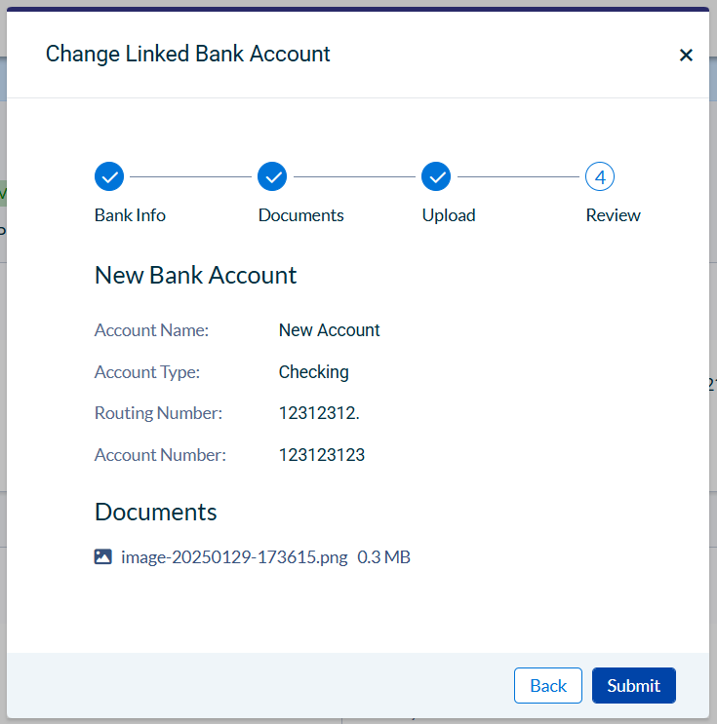This screenshot has width=717, height=724.
Task: Click the 0.3 MB file size
Action: (x=383, y=556)
